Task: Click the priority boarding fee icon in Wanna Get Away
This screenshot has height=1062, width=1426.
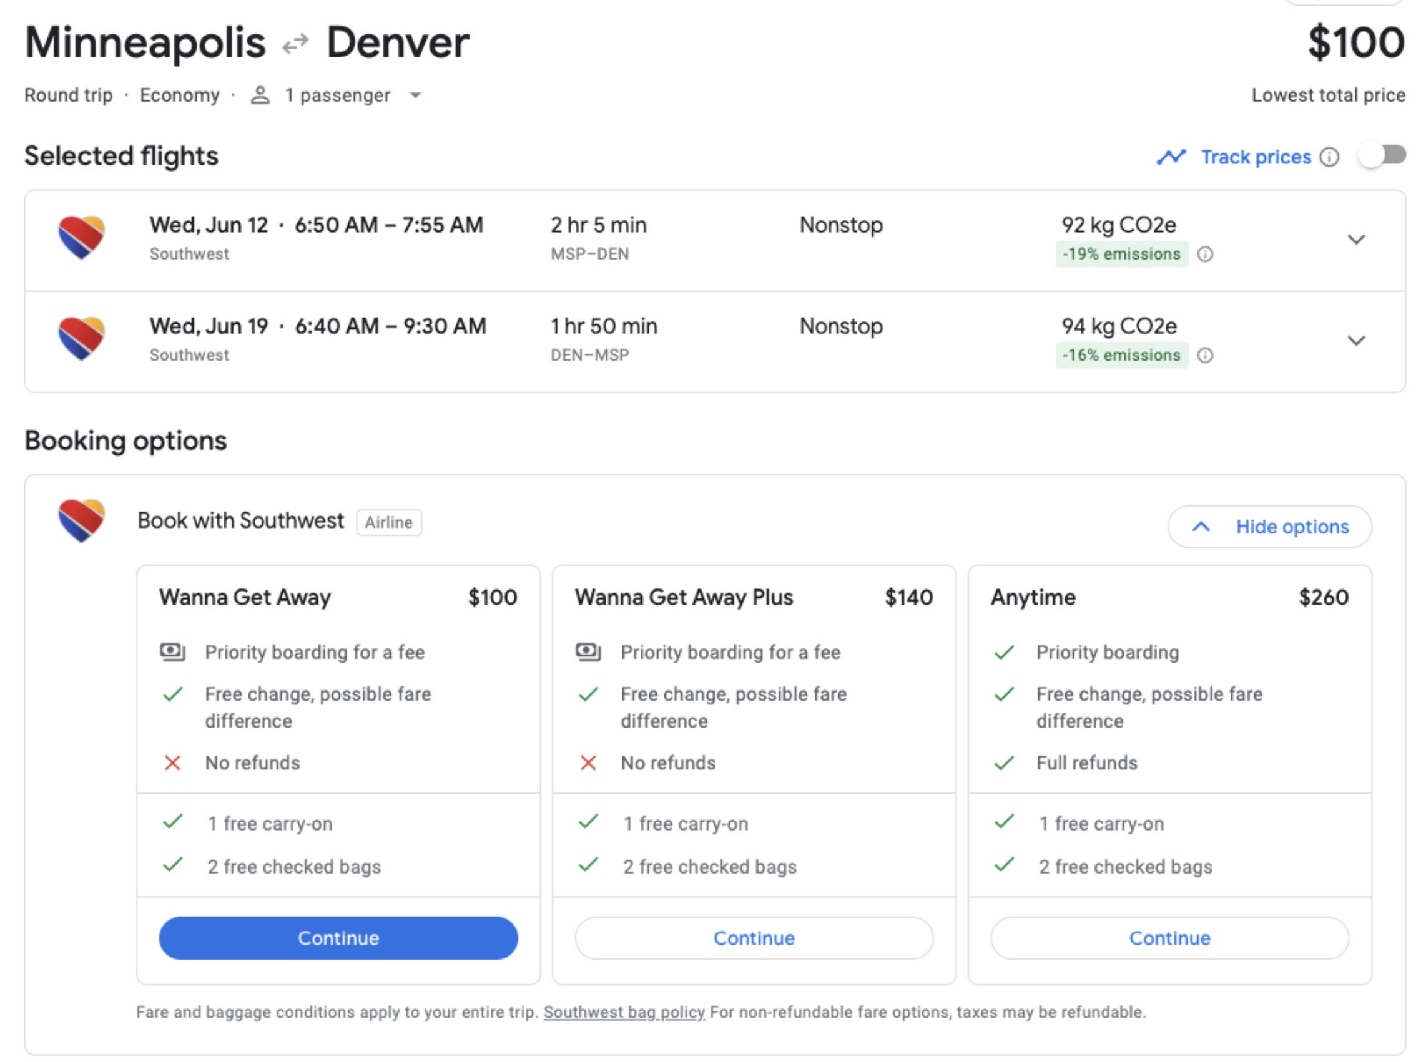Action: (x=173, y=651)
